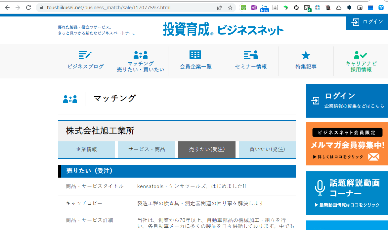
Task: Select the 売りたい(受注) tab
Action: (207, 149)
